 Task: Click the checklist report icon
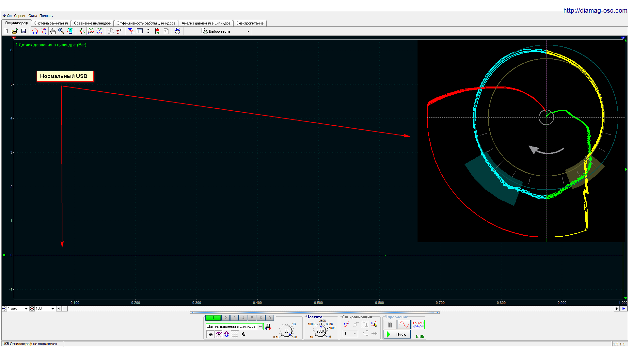tap(166, 31)
